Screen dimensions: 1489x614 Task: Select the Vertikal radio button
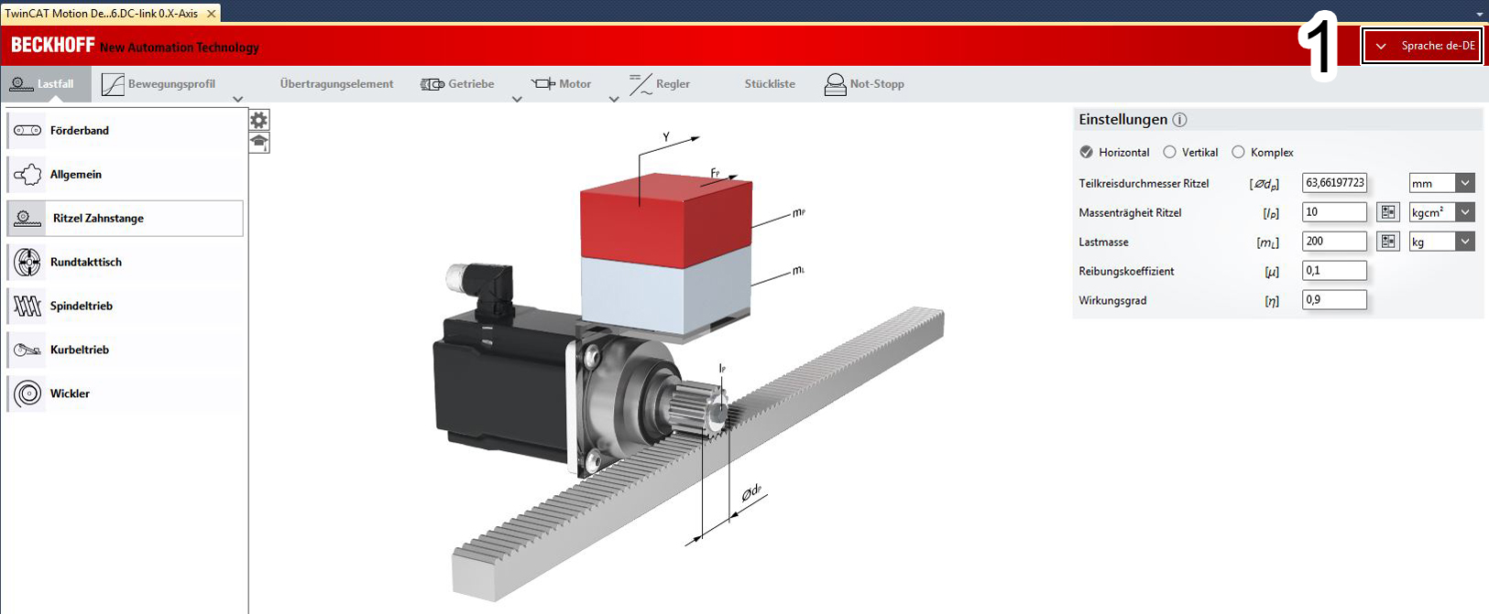[1169, 152]
